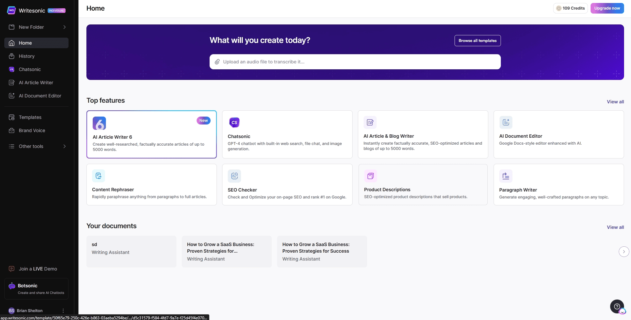Click the Home house icon
This screenshot has width=631, height=320.
12,43
